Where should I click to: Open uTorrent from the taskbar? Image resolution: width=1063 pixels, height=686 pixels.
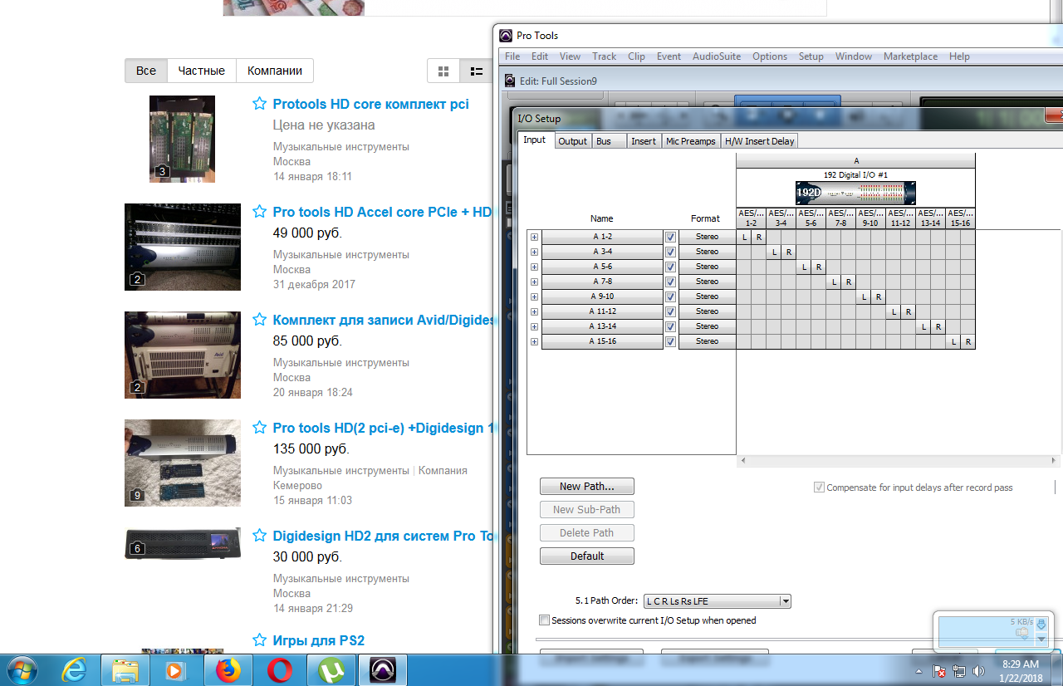coord(331,669)
